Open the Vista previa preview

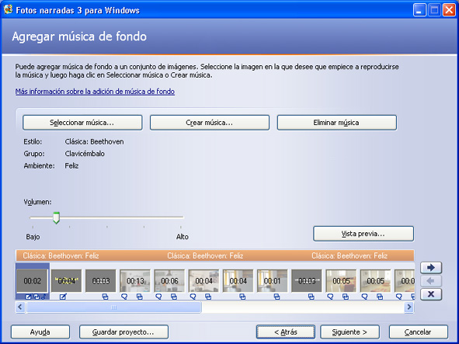(x=363, y=234)
